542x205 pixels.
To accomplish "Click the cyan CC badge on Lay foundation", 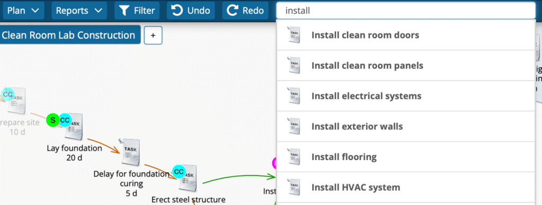I will click(x=65, y=120).
